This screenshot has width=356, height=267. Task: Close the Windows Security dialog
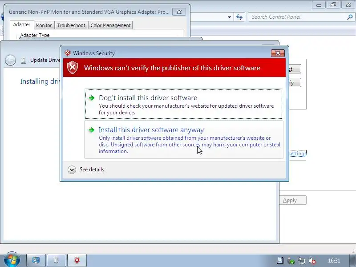pos(278,53)
